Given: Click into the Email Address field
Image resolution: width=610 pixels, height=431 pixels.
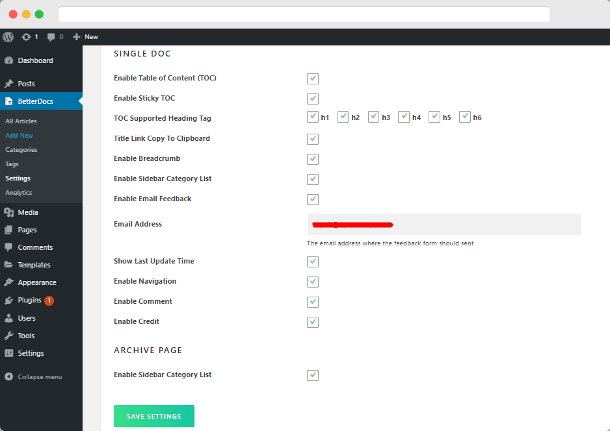Looking at the screenshot, I should (x=444, y=224).
